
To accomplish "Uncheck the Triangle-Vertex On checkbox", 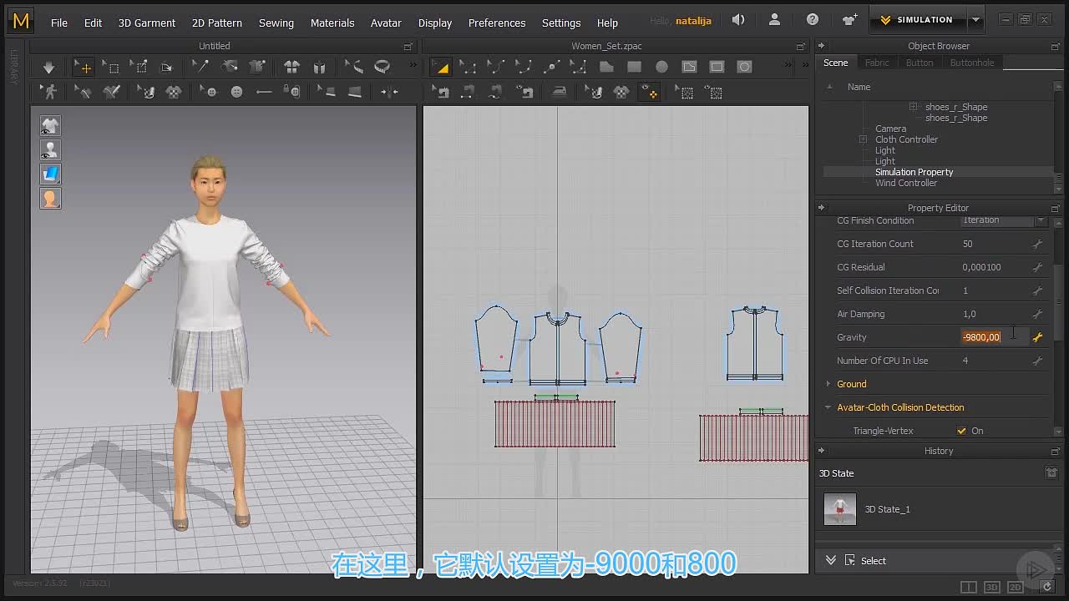I will tap(961, 431).
